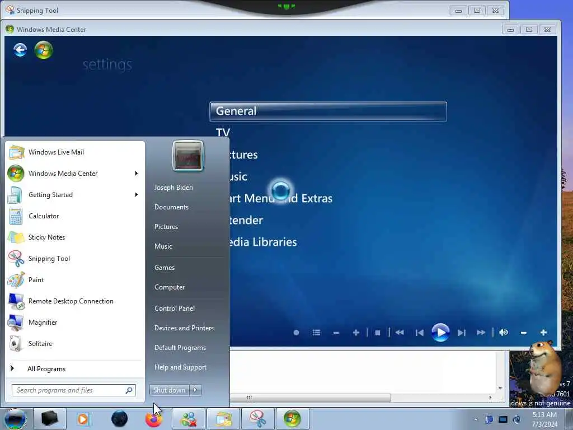This screenshot has height=430, width=573.
Task: Click the taskbar clock showing 5:13 AM
Action: pos(544,419)
